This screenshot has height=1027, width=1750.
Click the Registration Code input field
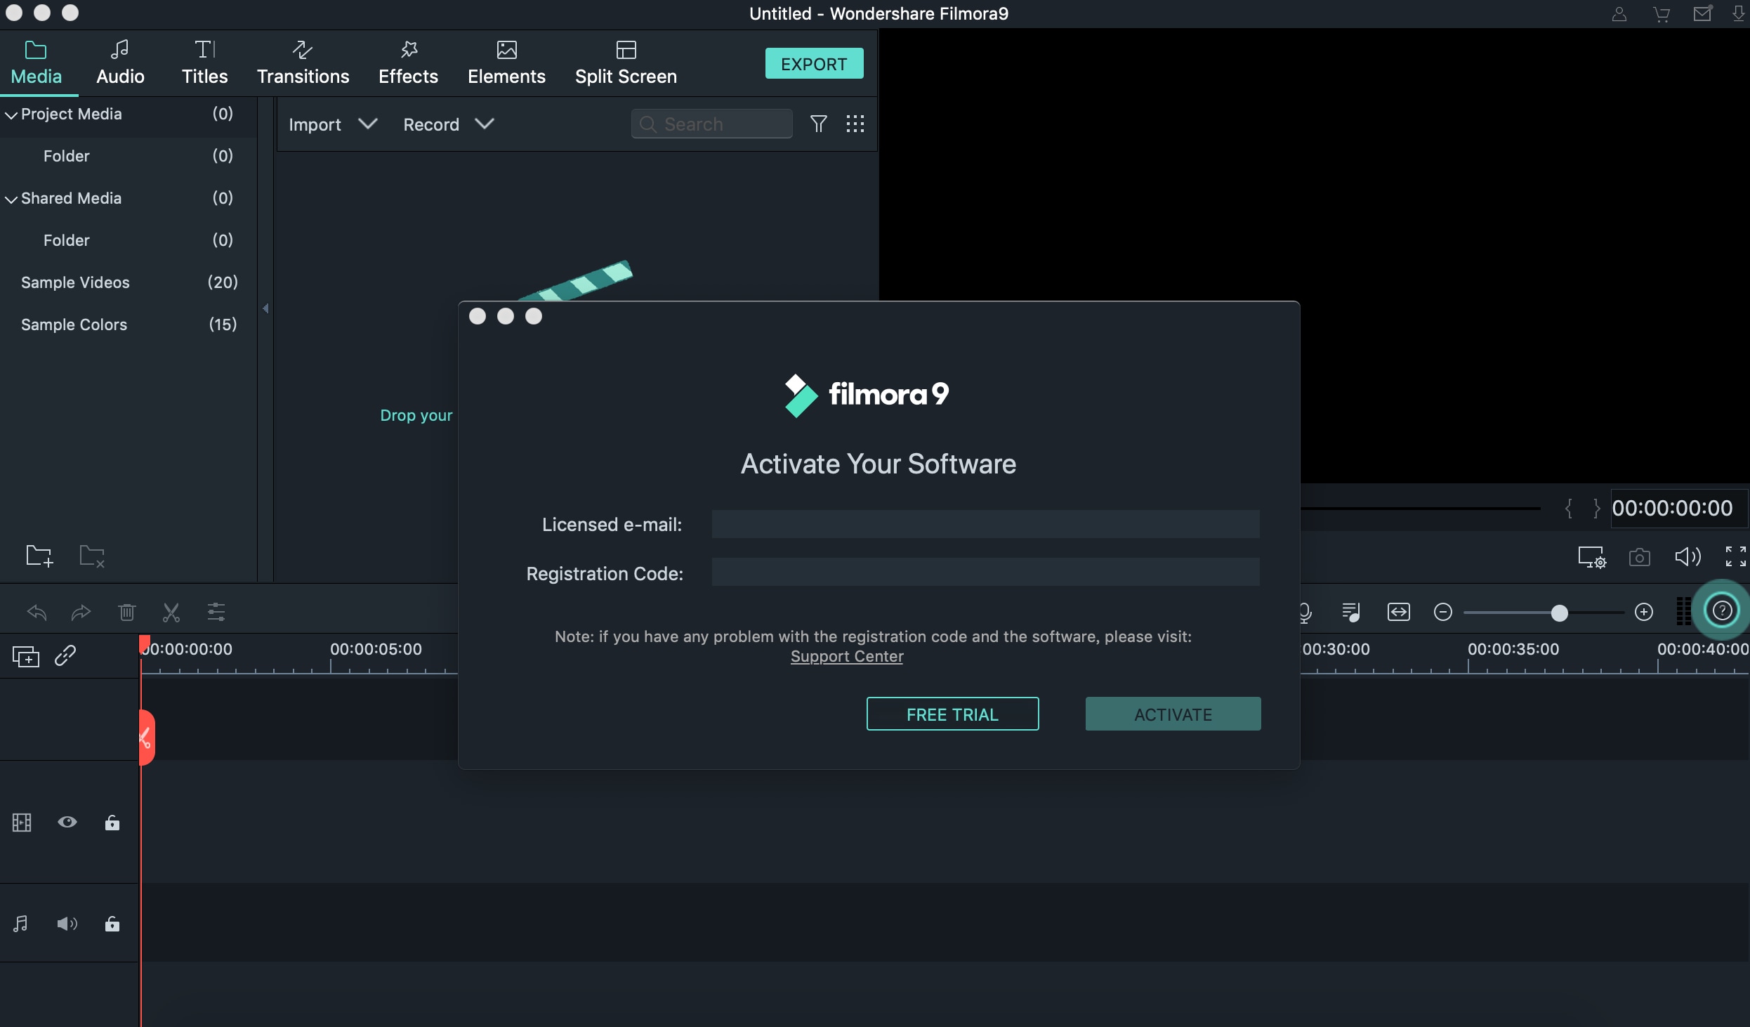pos(986,573)
